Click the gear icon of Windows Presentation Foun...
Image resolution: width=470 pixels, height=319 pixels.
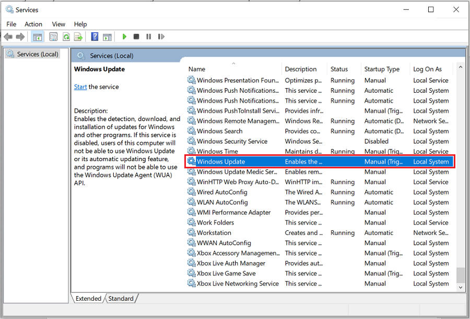[191, 80]
